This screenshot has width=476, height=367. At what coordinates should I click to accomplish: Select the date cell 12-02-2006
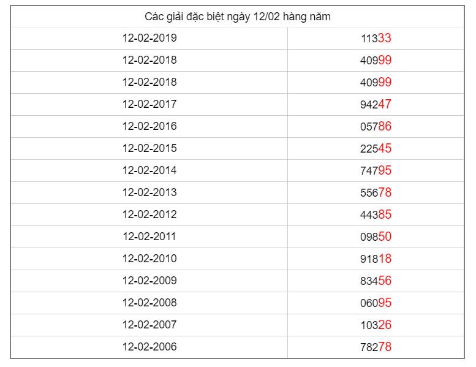point(149,347)
